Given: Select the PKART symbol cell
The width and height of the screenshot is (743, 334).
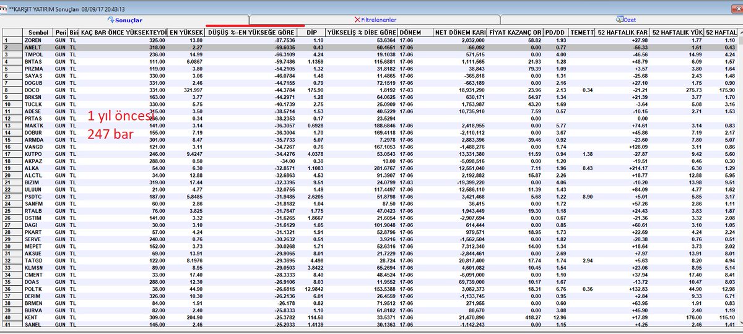Looking at the screenshot, I should click(38, 233).
